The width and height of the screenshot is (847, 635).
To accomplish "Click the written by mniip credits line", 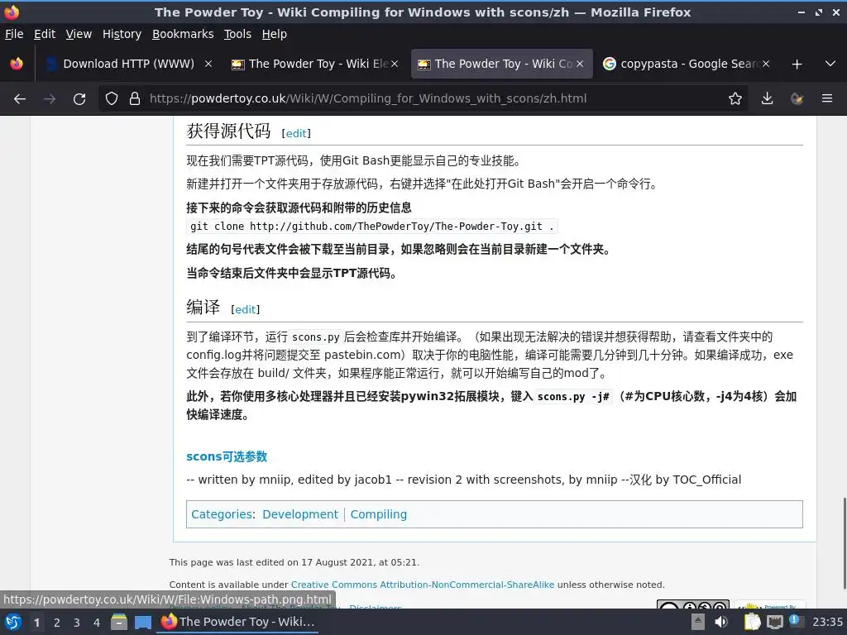I will (x=463, y=480).
